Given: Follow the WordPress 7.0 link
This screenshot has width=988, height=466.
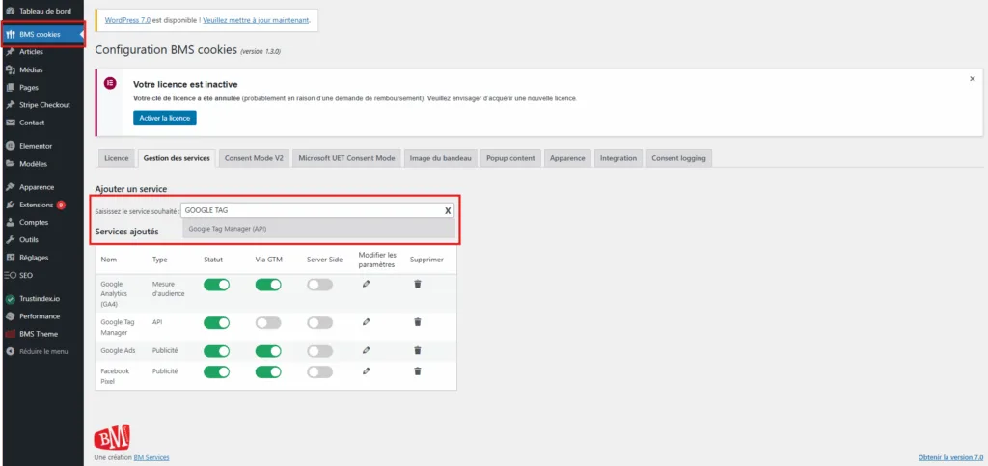Looking at the screenshot, I should (127, 20).
